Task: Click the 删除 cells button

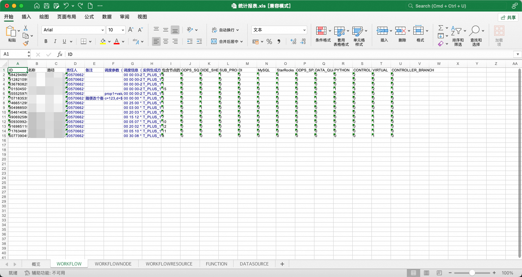Action: tap(402, 35)
